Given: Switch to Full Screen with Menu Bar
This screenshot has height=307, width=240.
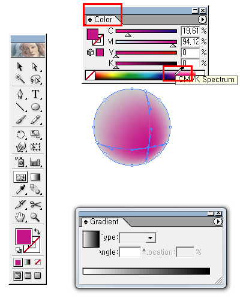Looking at the screenshot, I should (28, 276).
